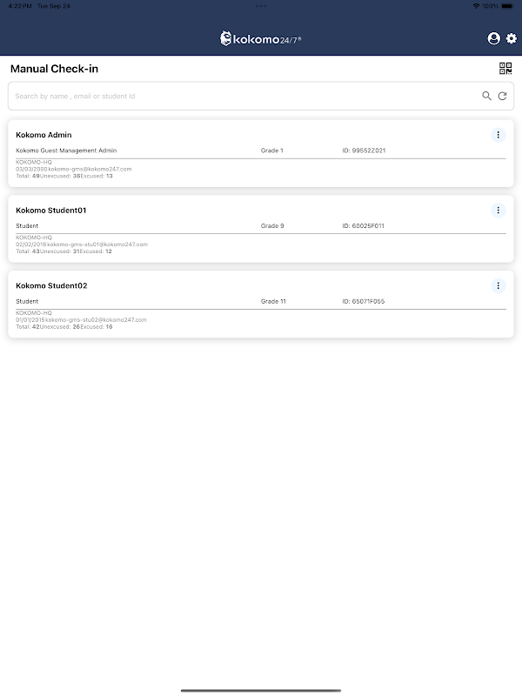Open more options for Kokomo Admin

pos(498,135)
